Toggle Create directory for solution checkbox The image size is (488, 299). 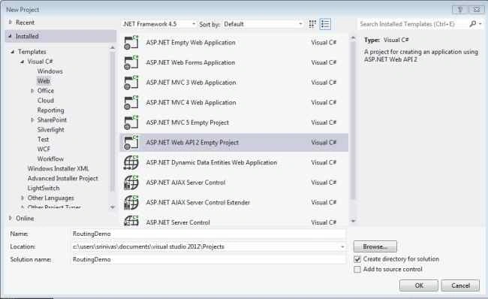tap(357, 259)
